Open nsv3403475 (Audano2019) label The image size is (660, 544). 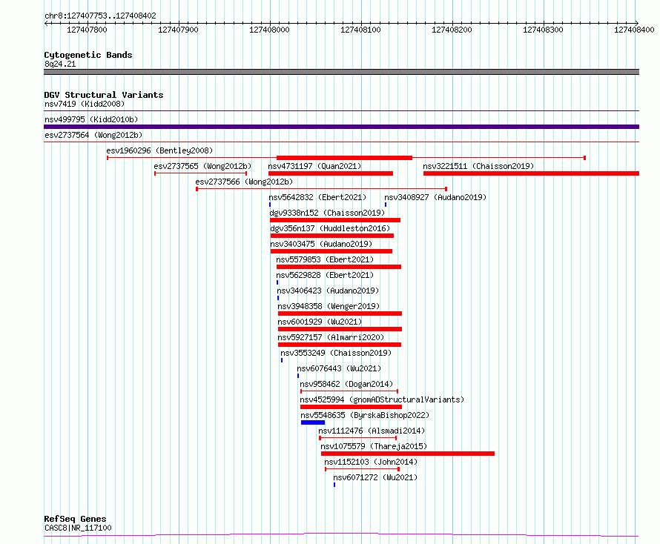coord(321,244)
